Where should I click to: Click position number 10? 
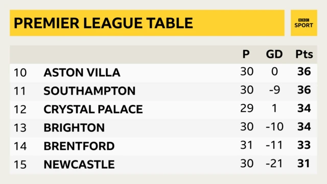[20, 73]
